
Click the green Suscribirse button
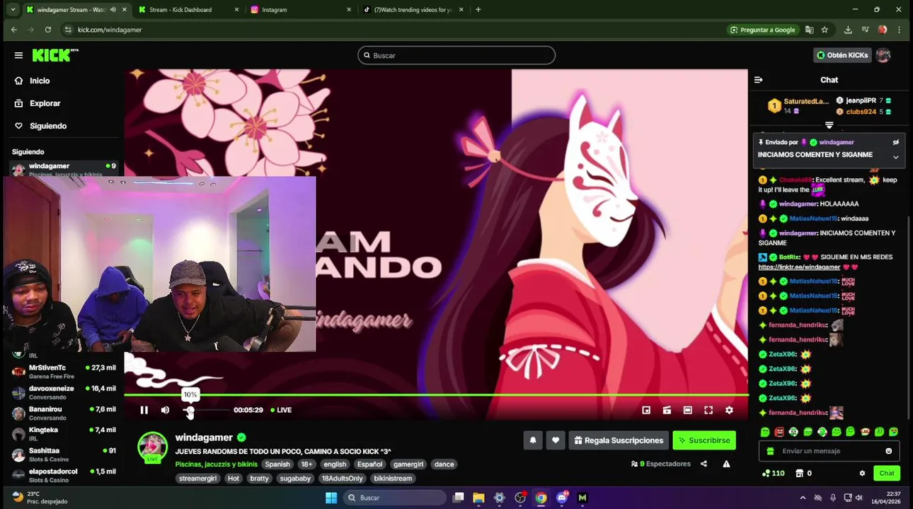tap(704, 440)
